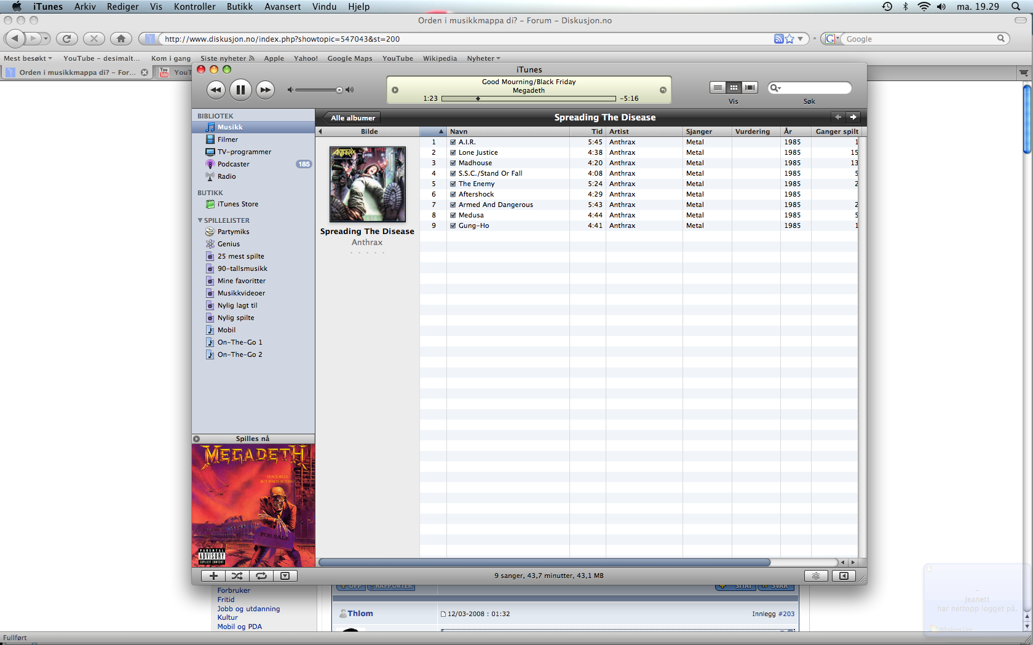Select the Musikkvideoer playlist
Image resolution: width=1033 pixels, height=645 pixels.
[x=253, y=293]
